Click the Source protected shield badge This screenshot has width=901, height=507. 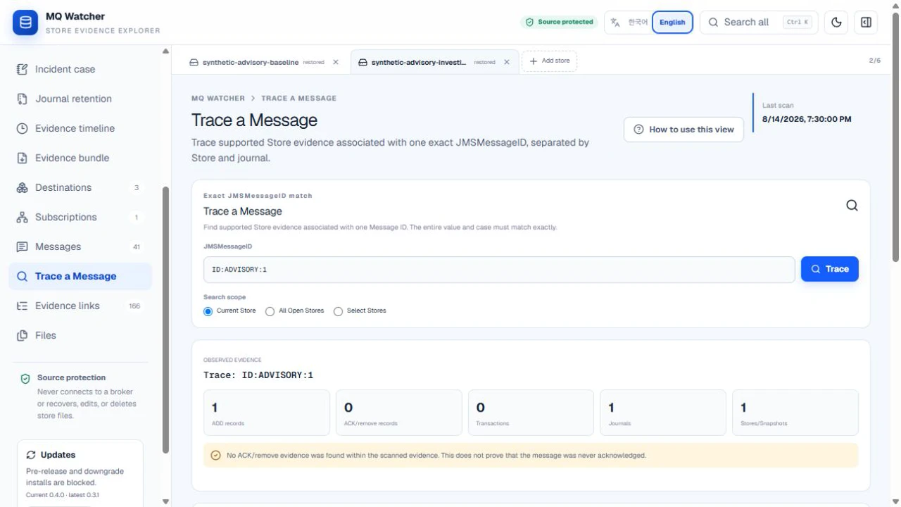click(x=559, y=23)
